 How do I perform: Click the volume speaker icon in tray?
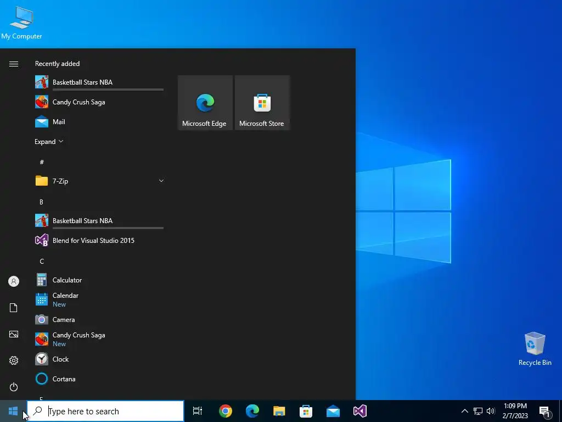(491, 411)
